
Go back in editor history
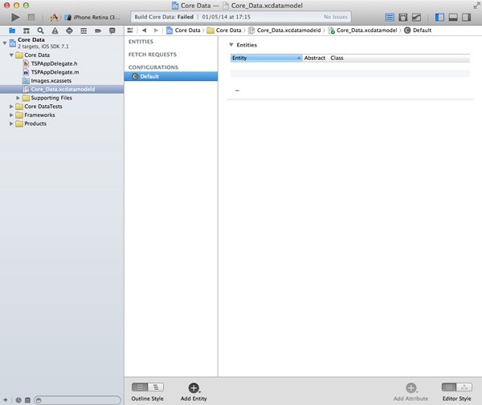pyautogui.click(x=144, y=30)
